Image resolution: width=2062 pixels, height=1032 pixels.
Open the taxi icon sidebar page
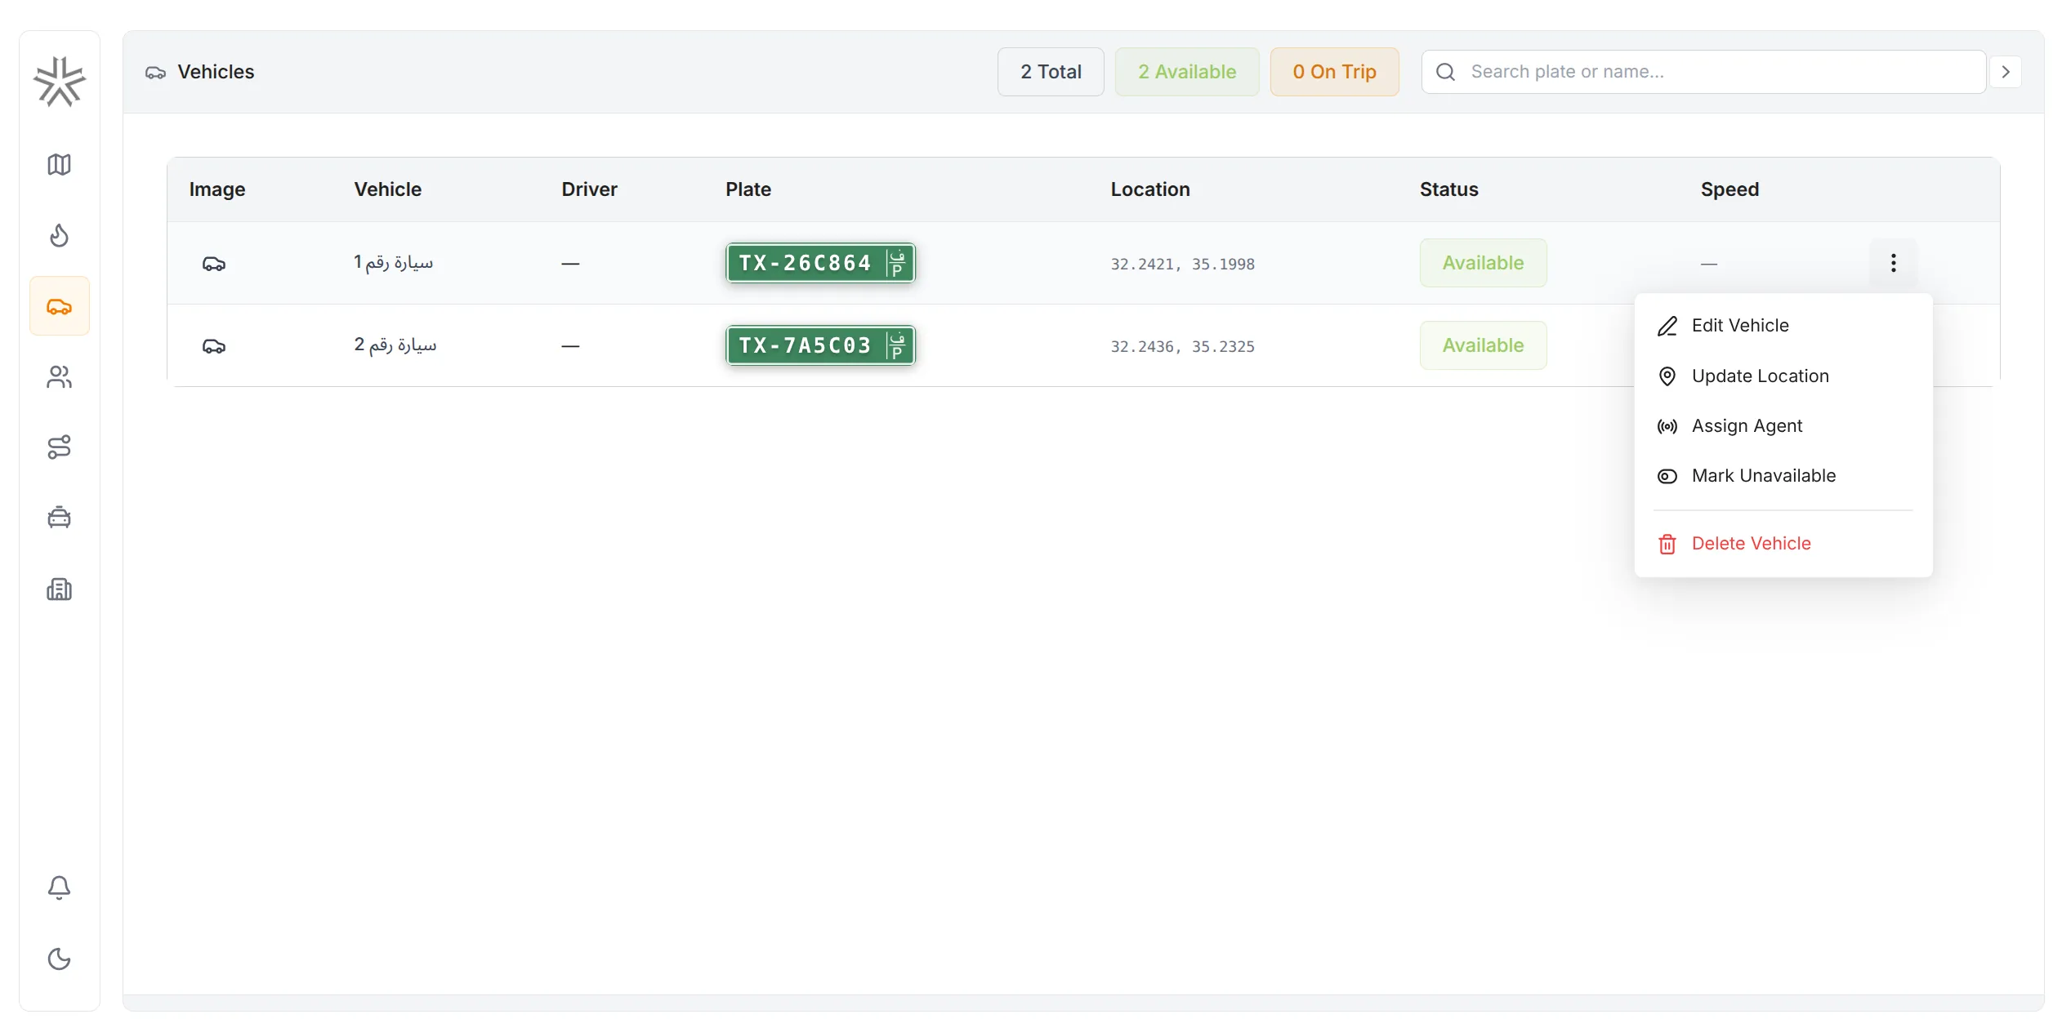pyautogui.click(x=60, y=518)
